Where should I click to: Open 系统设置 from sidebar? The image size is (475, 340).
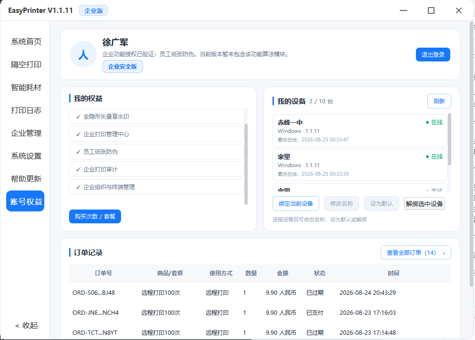26,156
